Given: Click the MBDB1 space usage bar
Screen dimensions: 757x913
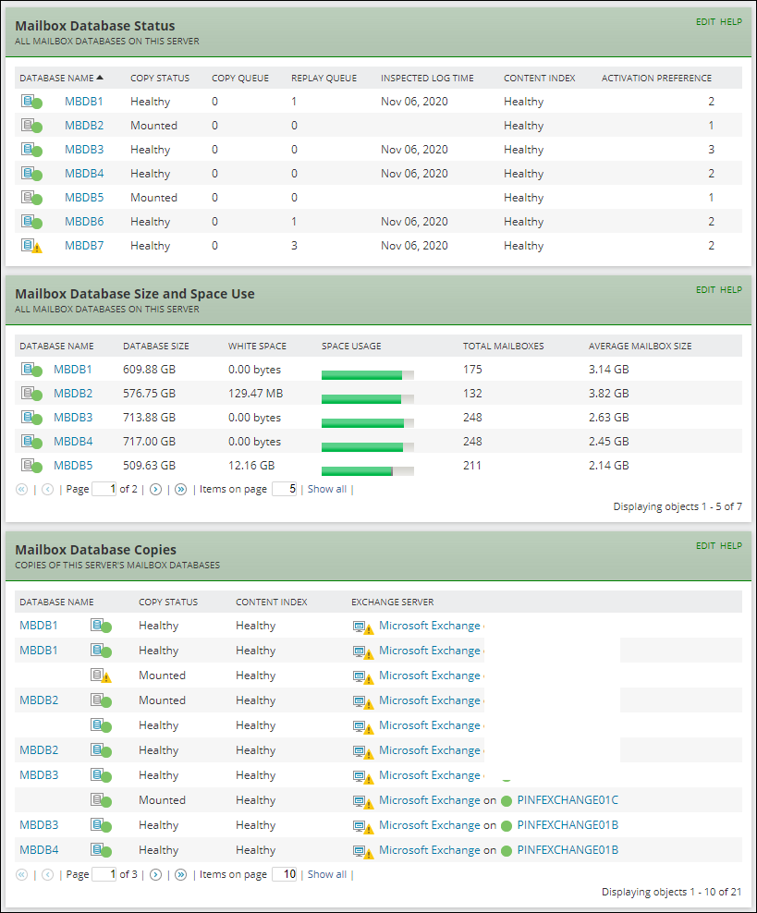Looking at the screenshot, I should tap(368, 375).
